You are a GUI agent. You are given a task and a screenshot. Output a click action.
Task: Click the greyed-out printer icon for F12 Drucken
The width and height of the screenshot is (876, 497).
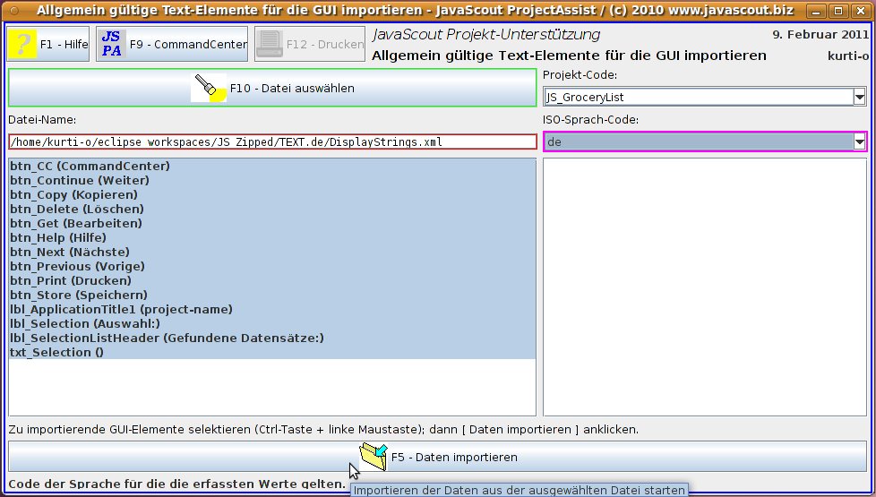[x=269, y=44]
